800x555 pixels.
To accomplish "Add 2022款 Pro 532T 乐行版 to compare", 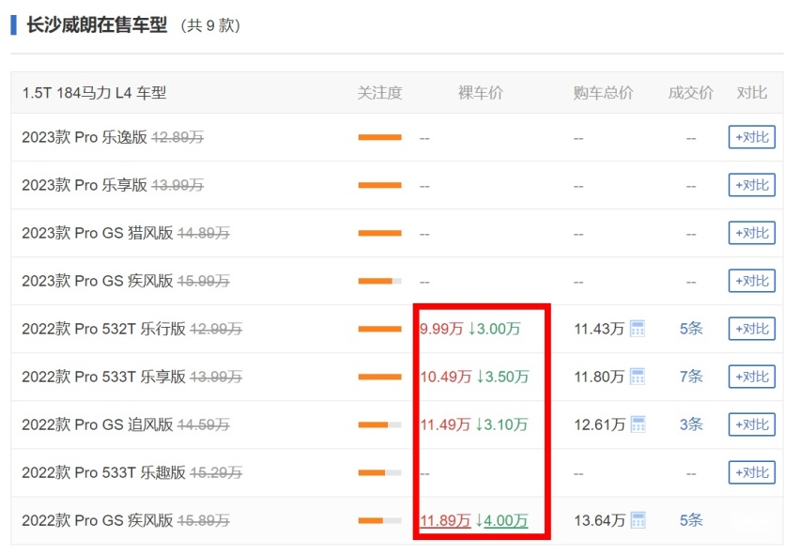I will click(751, 329).
